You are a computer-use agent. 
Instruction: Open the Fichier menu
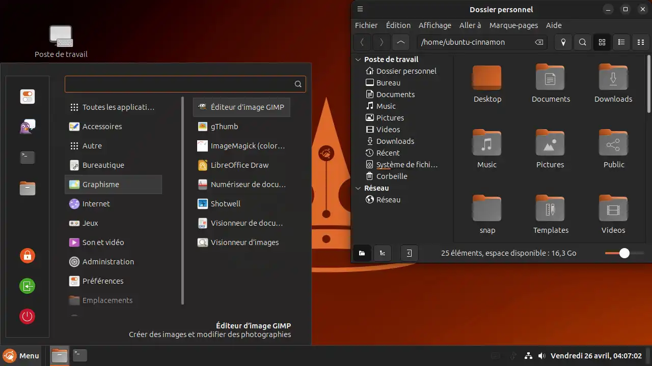coord(366,25)
